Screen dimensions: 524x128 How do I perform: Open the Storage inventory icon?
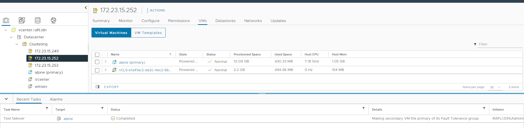[x=38, y=20]
